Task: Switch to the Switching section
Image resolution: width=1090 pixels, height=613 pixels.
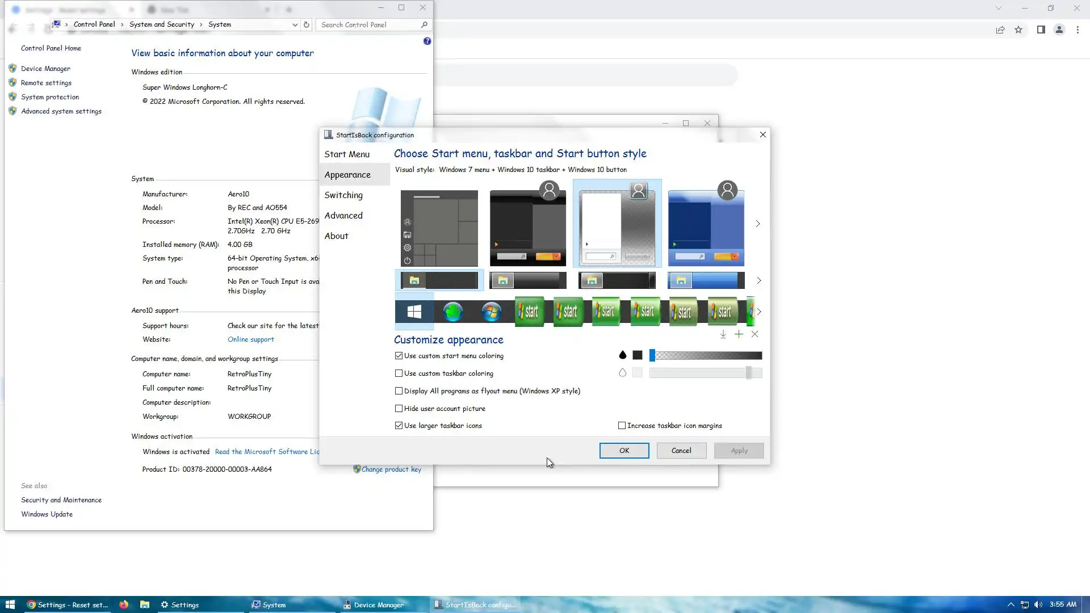Action: (x=343, y=195)
